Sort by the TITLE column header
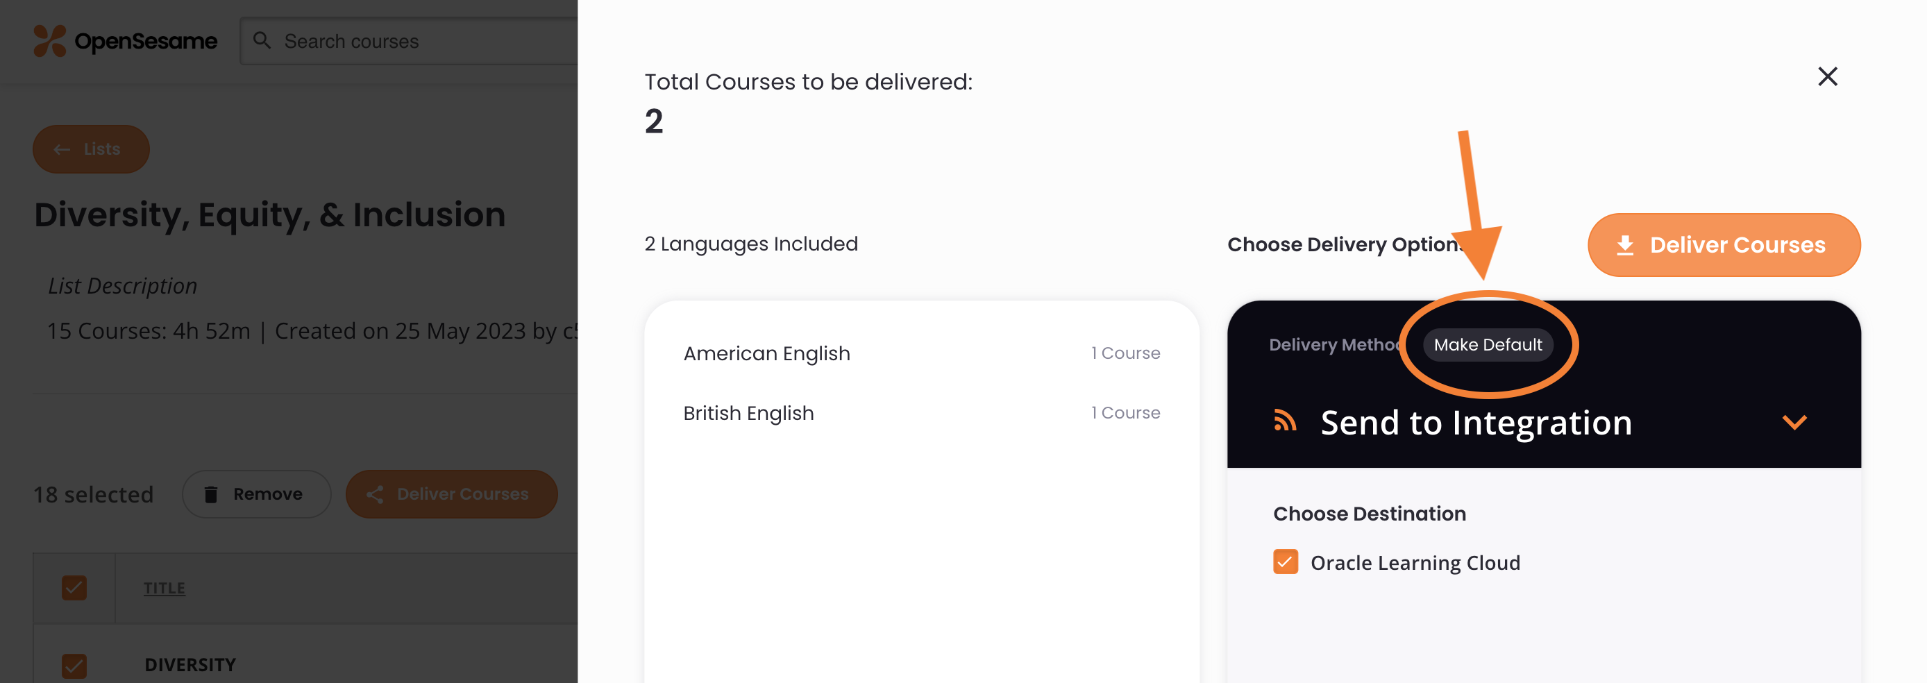Viewport: 1927px width, 683px height. [x=164, y=588]
